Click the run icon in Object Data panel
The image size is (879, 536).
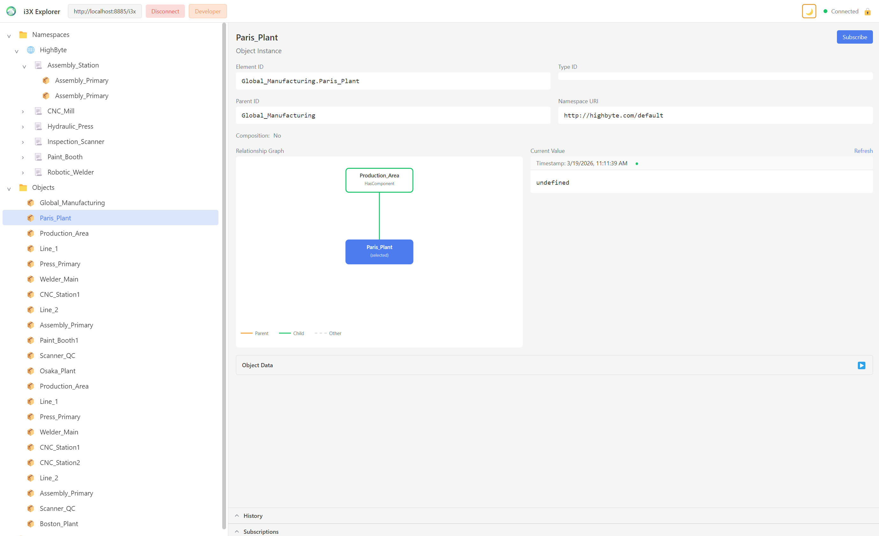pyautogui.click(x=862, y=365)
